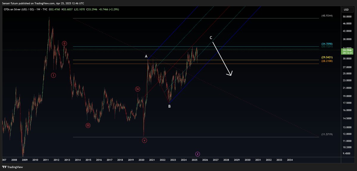Click 12.0000 on the price axis
The width and height of the screenshot is (357, 171).
[347, 134]
